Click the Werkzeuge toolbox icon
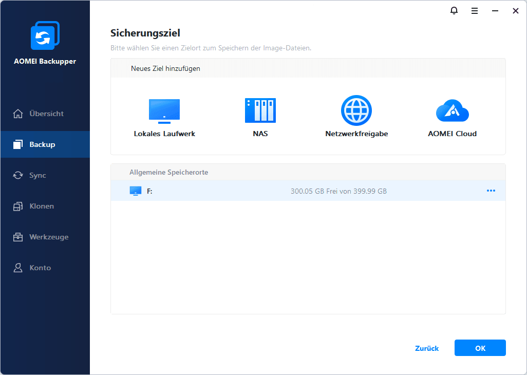This screenshot has height=375, width=527. (x=18, y=237)
